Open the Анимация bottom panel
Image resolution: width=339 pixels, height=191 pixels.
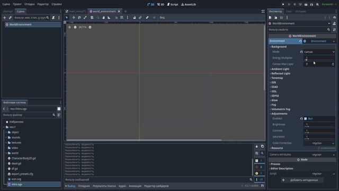point(135,186)
